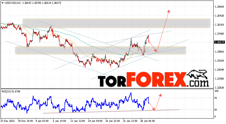Screen dimensions: 226x124
Task: Click price scale value 1.25860
Action: click(x=219, y=52)
